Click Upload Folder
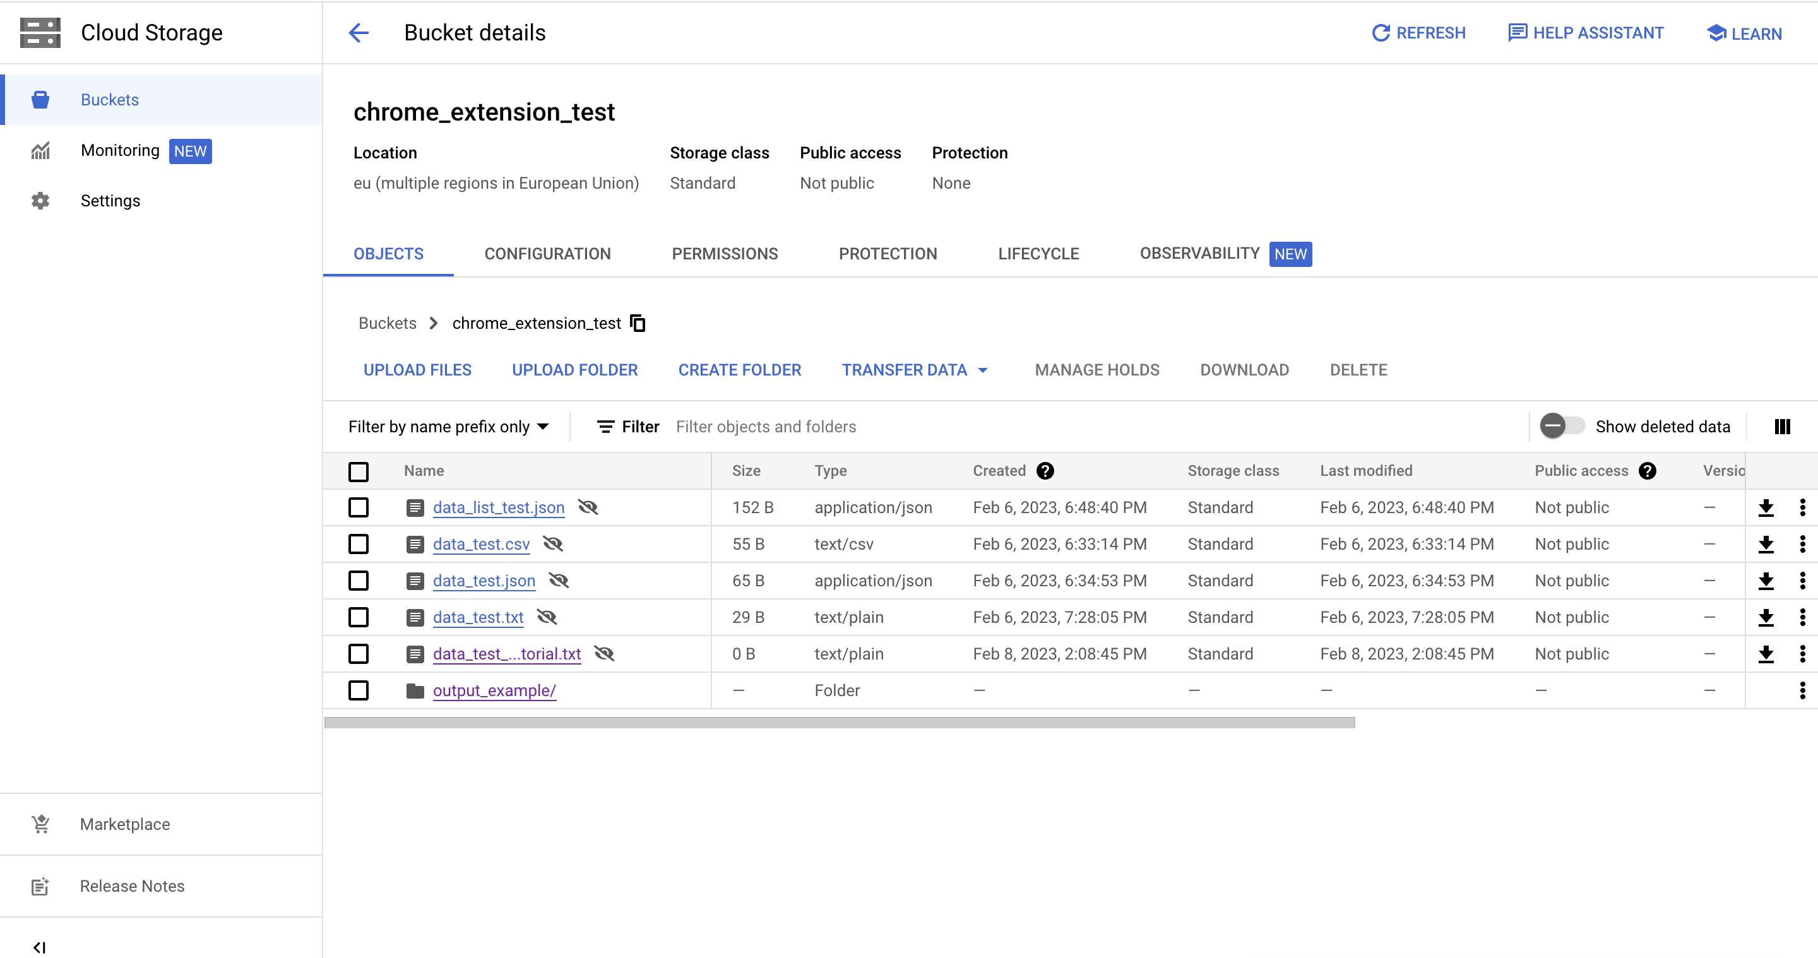This screenshot has height=958, width=1818. pyautogui.click(x=574, y=370)
